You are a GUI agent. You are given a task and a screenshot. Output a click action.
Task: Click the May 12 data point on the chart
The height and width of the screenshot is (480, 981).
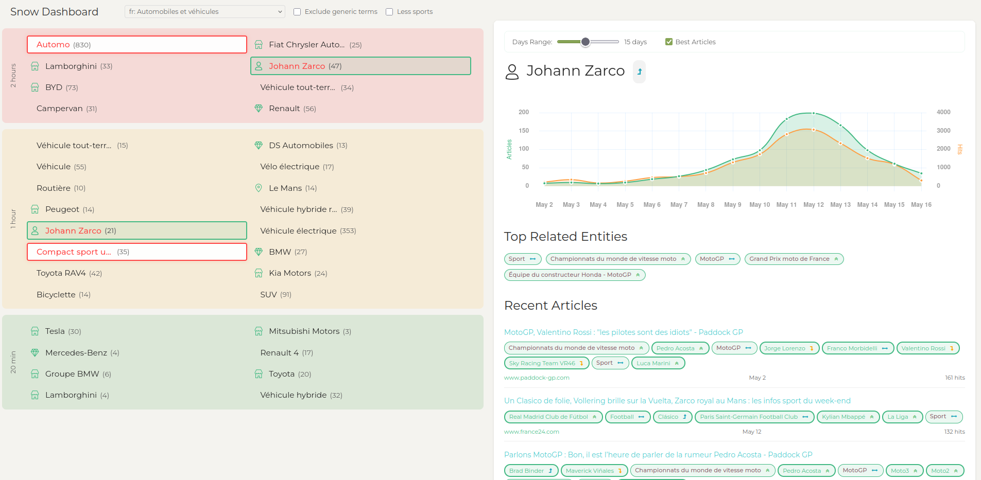(x=814, y=113)
